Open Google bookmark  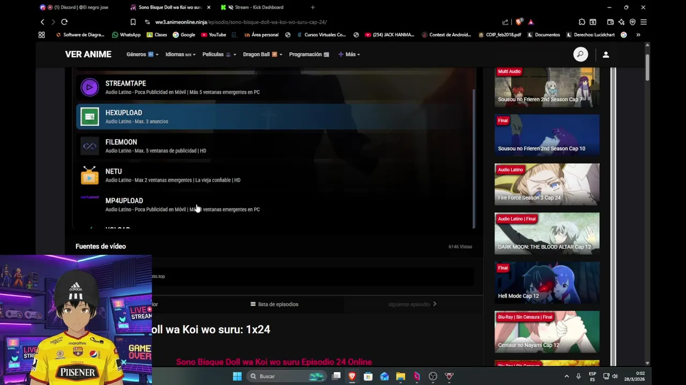point(184,35)
